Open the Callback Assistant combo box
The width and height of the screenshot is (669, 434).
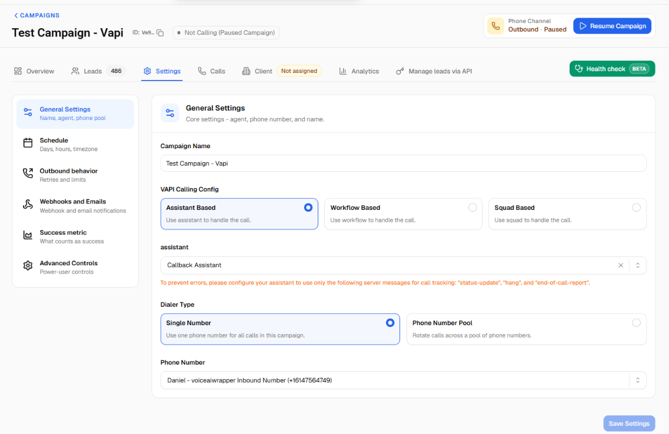coord(403,265)
